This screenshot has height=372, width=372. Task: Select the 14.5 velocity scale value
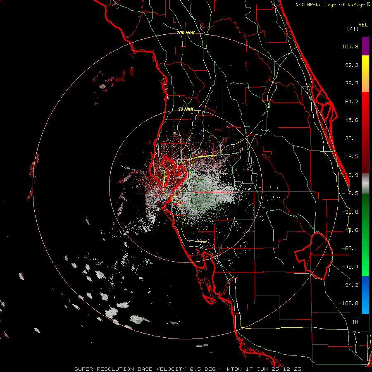[352, 157]
